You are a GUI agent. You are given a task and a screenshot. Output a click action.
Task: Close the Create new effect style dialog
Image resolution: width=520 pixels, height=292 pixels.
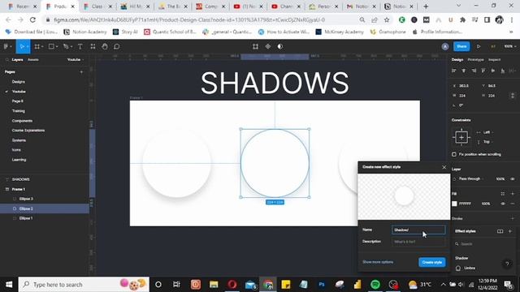click(x=444, y=167)
